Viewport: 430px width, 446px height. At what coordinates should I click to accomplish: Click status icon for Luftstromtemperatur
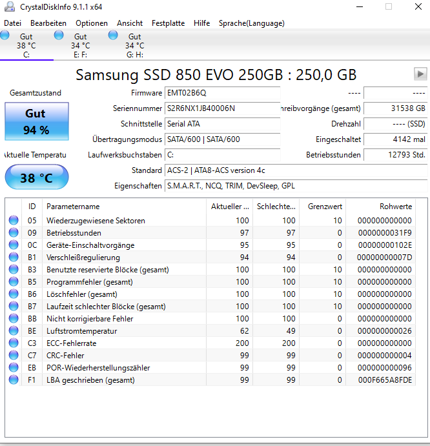14,330
